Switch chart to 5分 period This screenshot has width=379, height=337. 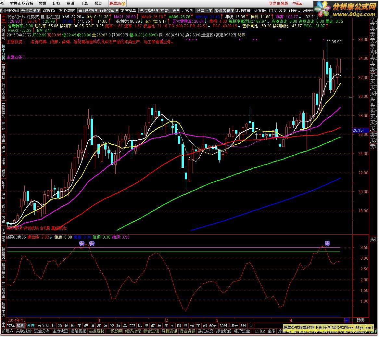click(x=243, y=326)
